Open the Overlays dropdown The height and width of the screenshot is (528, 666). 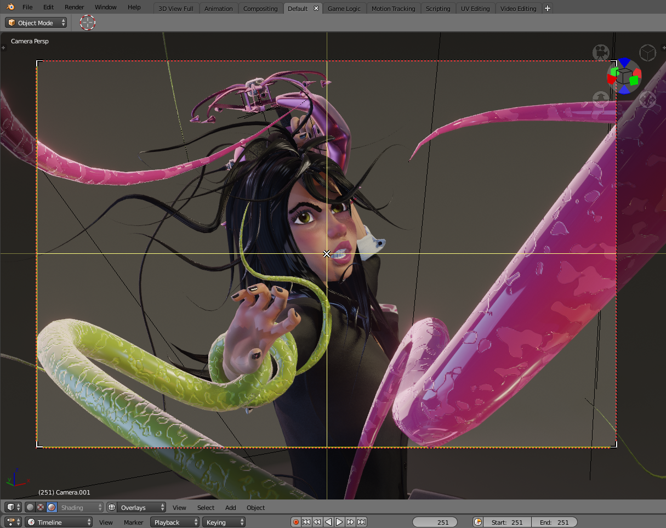(141, 508)
